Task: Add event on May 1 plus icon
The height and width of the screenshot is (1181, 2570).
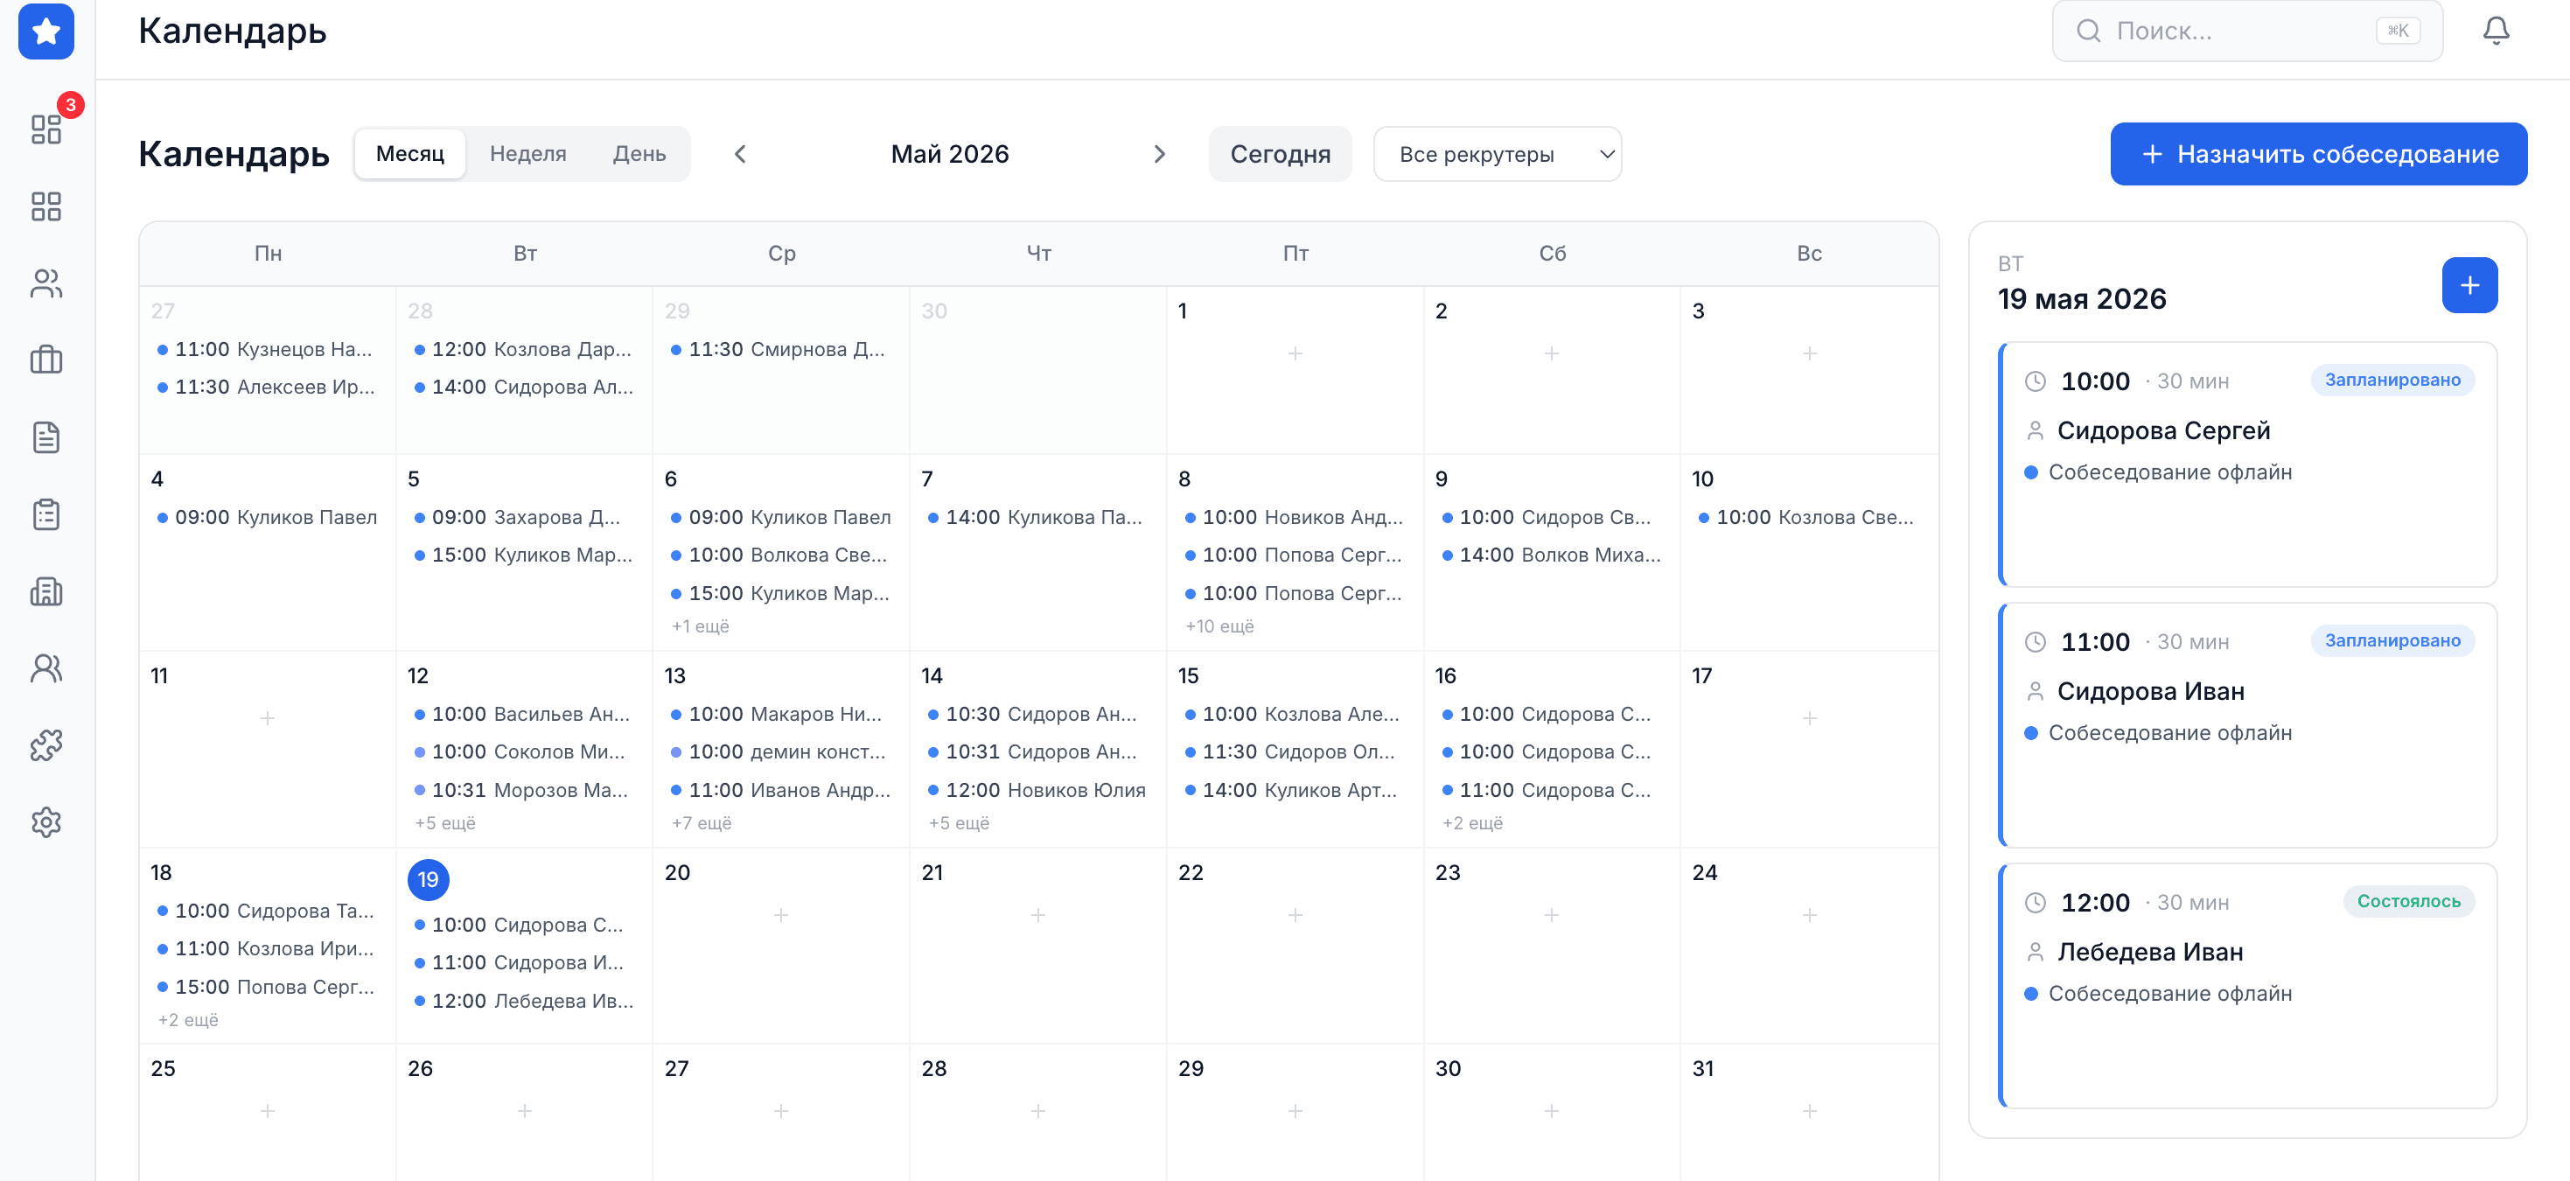Action: pos(1295,353)
